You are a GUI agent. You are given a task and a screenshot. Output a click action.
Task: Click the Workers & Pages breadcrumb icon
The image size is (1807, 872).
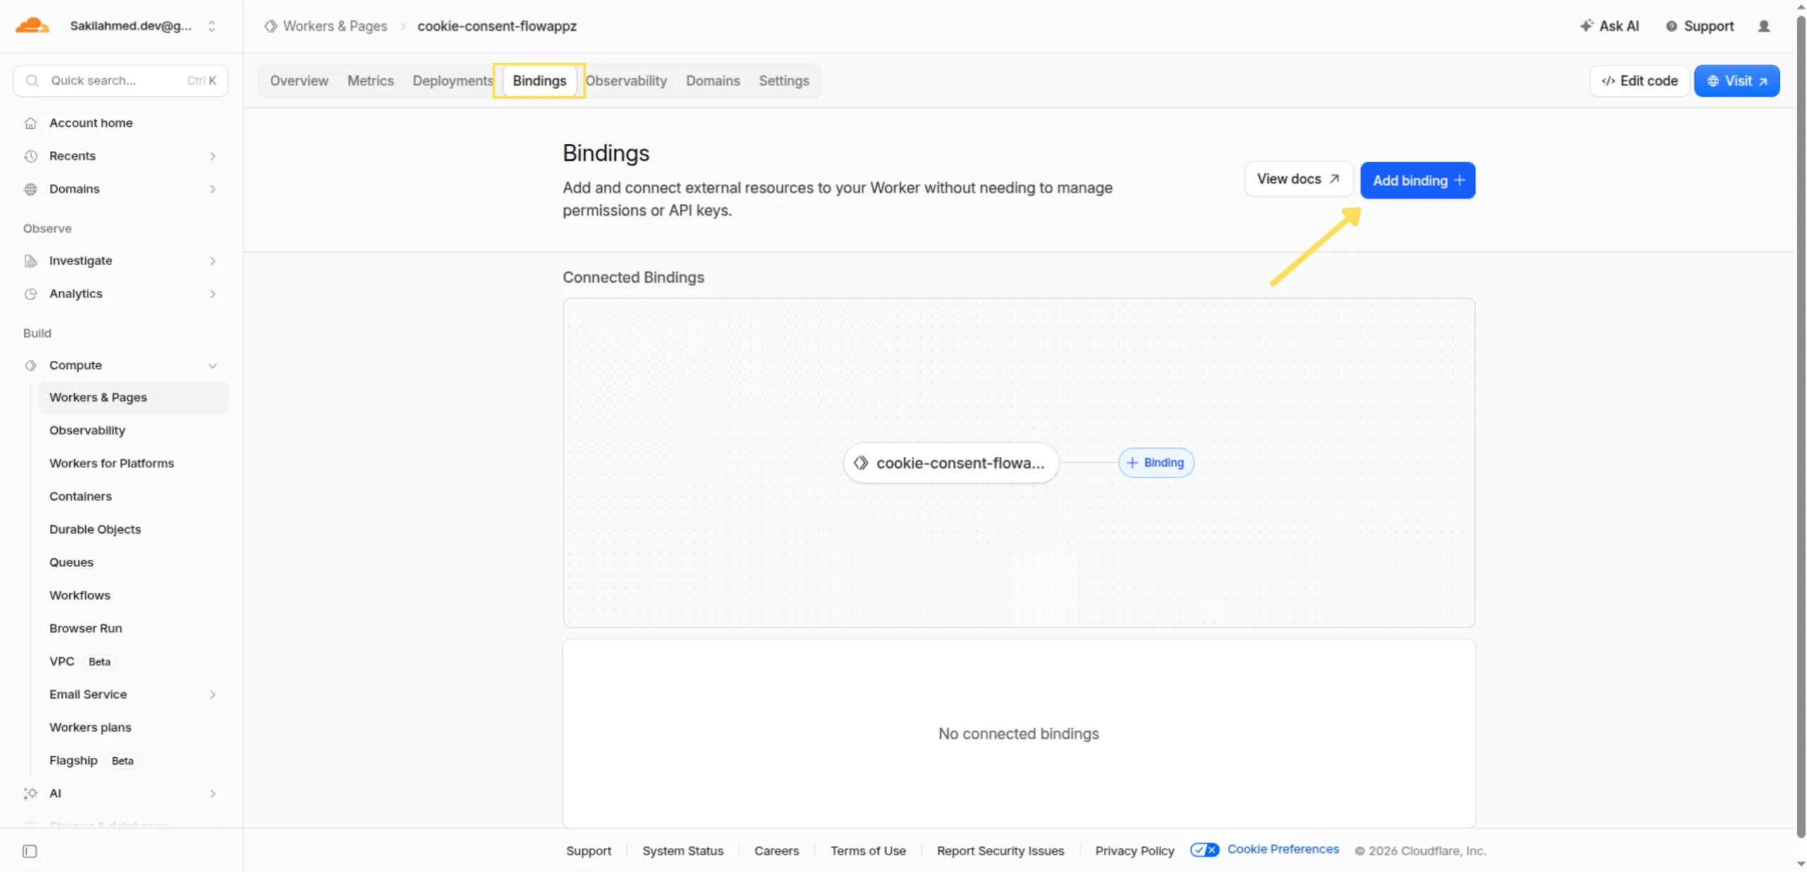click(x=271, y=26)
